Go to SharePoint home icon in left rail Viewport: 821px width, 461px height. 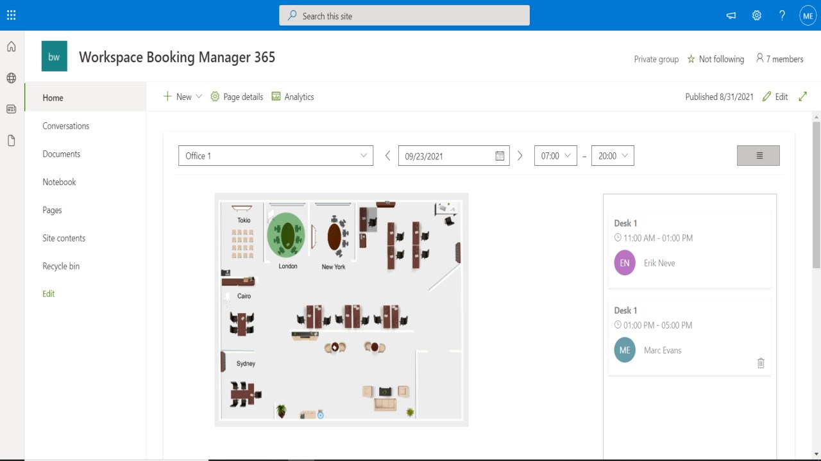(x=11, y=47)
